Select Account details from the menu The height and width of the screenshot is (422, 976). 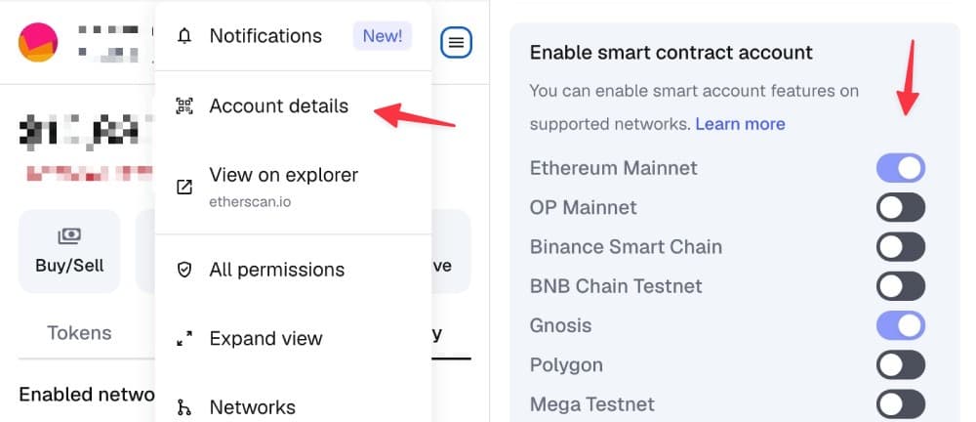click(278, 106)
